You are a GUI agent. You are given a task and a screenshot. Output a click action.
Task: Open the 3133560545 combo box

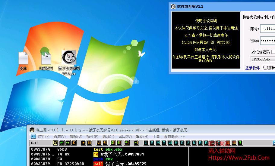263,59
